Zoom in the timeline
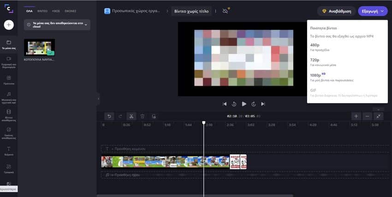Viewport: 392px width, 197px height. point(356,116)
